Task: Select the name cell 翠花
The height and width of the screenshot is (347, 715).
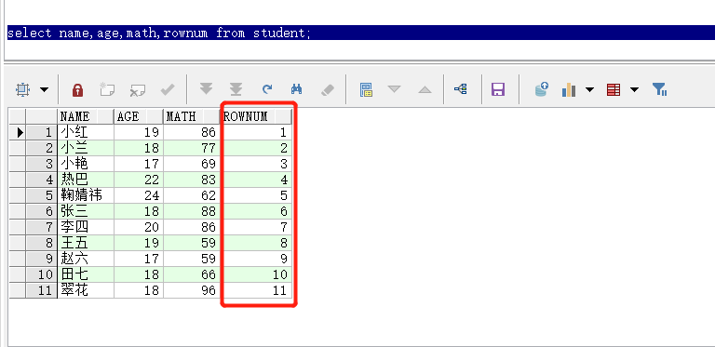Action: coord(86,290)
